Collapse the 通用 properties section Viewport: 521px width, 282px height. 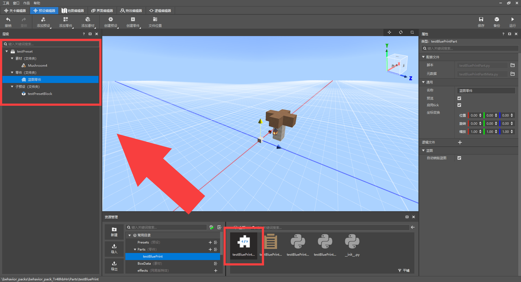point(423,82)
